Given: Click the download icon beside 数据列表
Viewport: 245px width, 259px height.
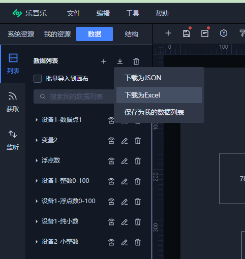Looking at the screenshot, I should click(x=120, y=61).
